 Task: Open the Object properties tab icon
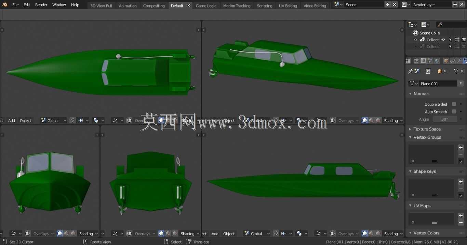tap(446, 61)
